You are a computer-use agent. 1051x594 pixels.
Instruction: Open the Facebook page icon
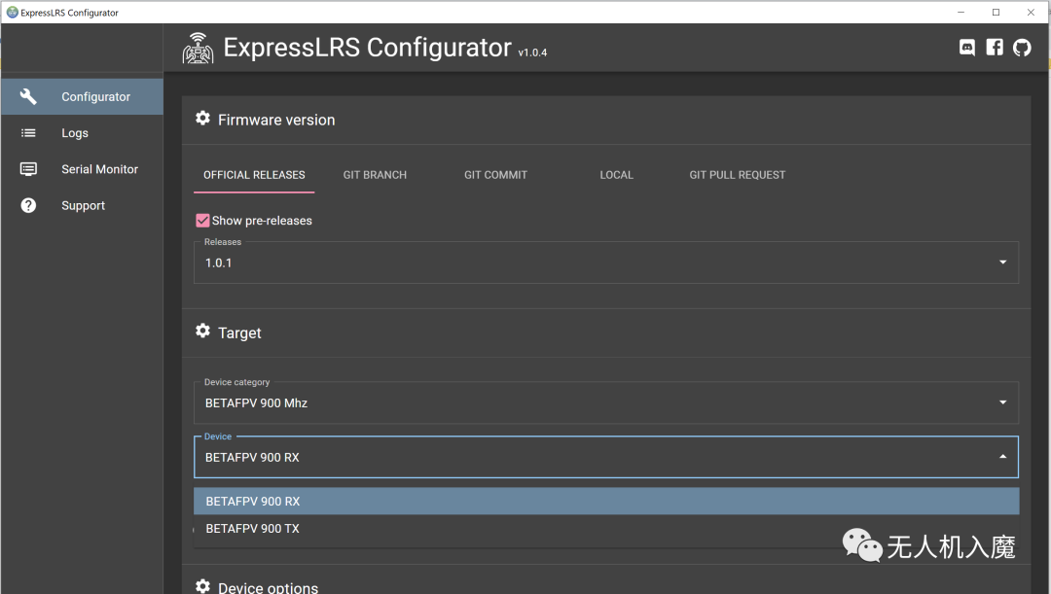[x=995, y=48]
